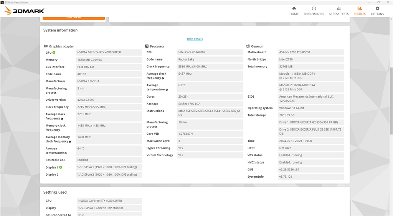Click the 3DMark logo
This screenshot has width=393, height=216.
coord(24,11)
